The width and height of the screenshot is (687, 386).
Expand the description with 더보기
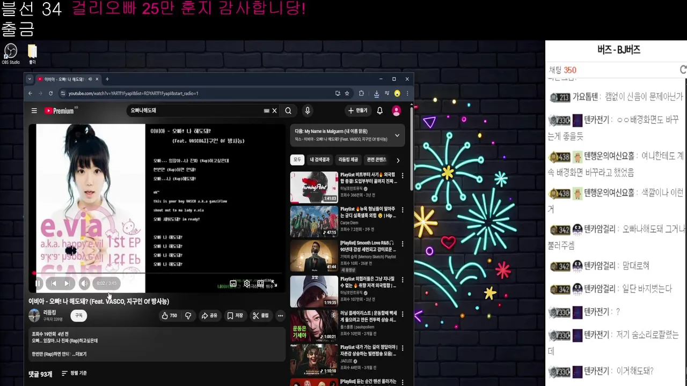click(x=81, y=354)
